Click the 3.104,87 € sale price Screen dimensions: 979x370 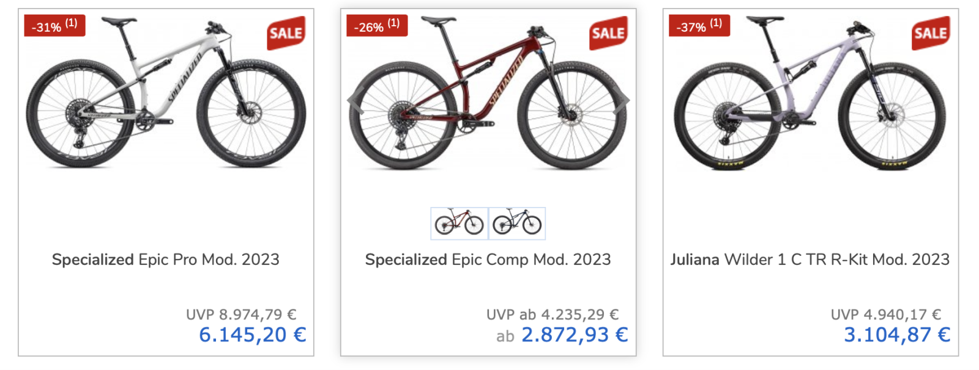896,335
